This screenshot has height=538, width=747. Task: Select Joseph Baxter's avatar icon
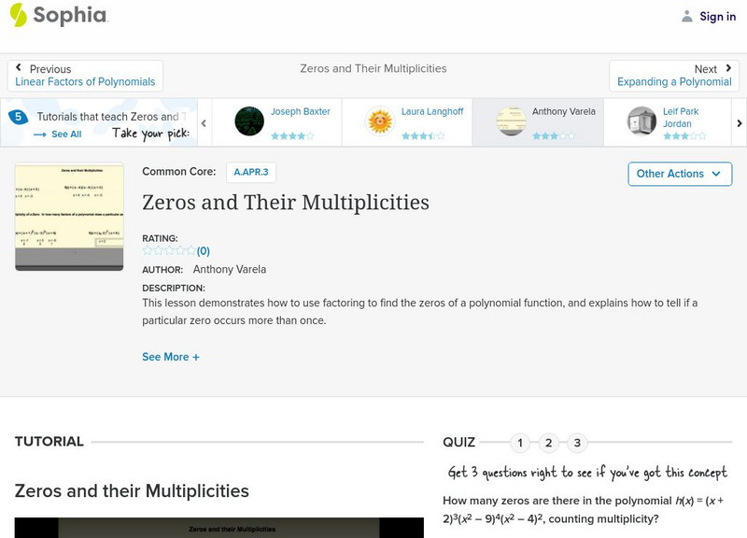[249, 121]
